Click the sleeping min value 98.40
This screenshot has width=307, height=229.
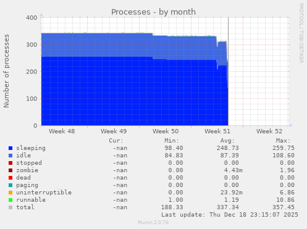click(174, 148)
